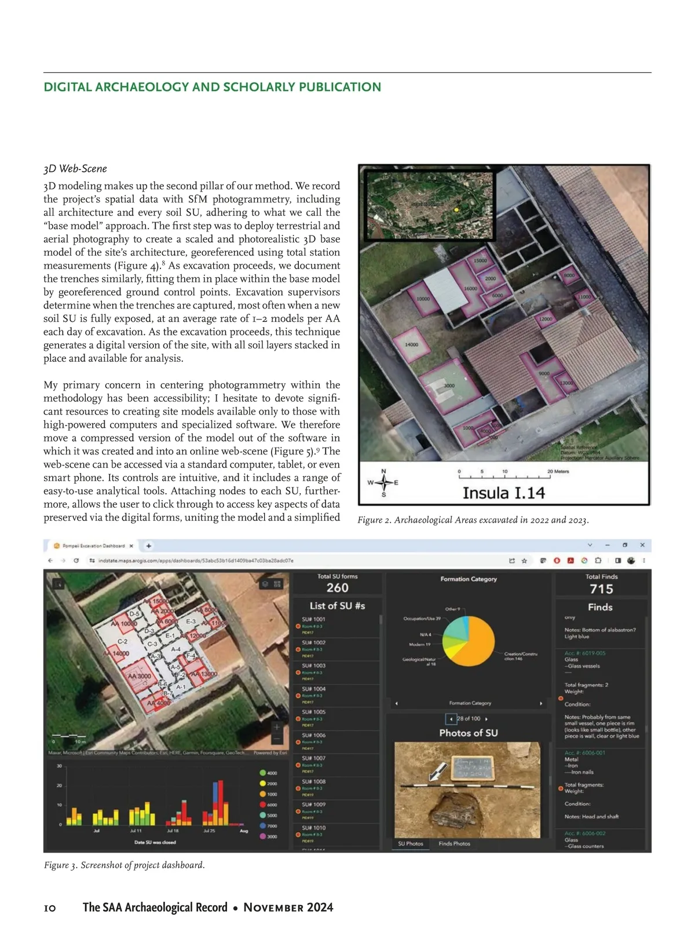This screenshot has width=695, height=944.
Task: Click the browser reload button
Action: (x=76, y=561)
